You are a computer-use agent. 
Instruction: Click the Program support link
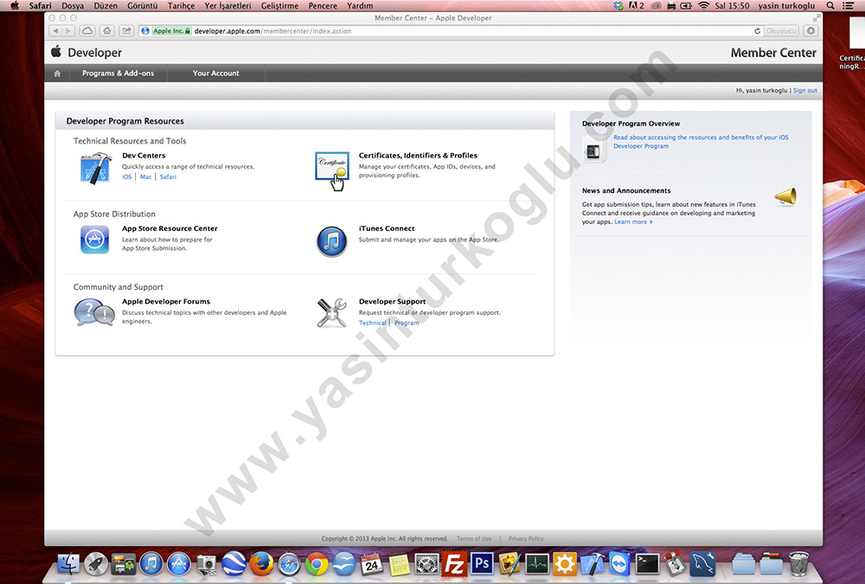point(407,323)
